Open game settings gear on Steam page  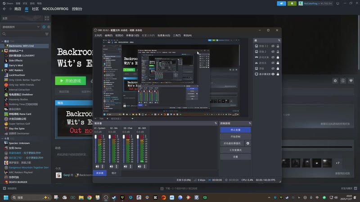pyautogui.click(x=335, y=81)
